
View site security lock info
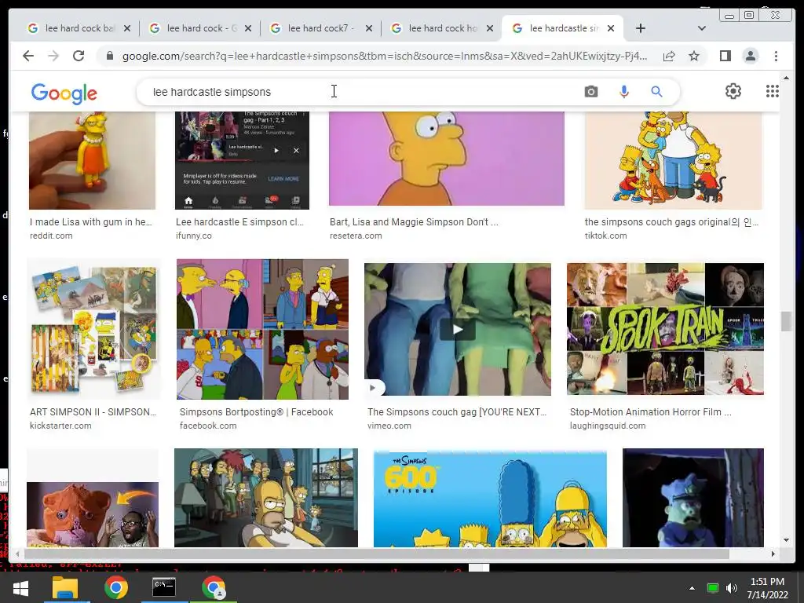click(x=110, y=56)
